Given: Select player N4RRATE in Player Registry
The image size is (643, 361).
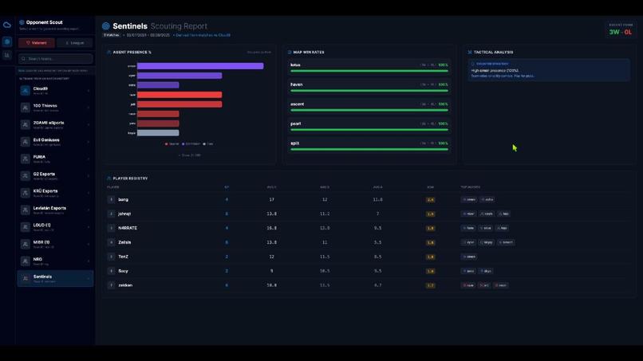Looking at the screenshot, I should click(x=128, y=228).
